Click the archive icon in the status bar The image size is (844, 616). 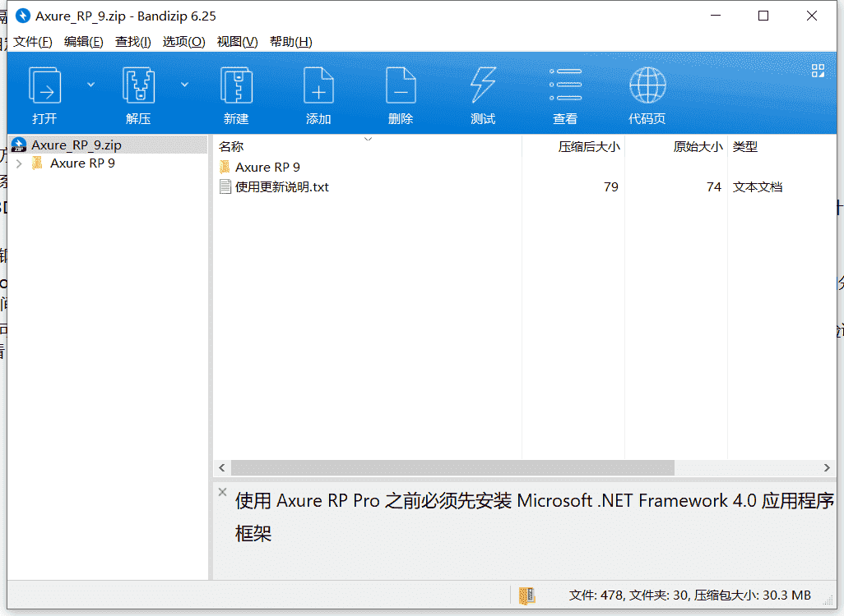pyautogui.click(x=527, y=595)
